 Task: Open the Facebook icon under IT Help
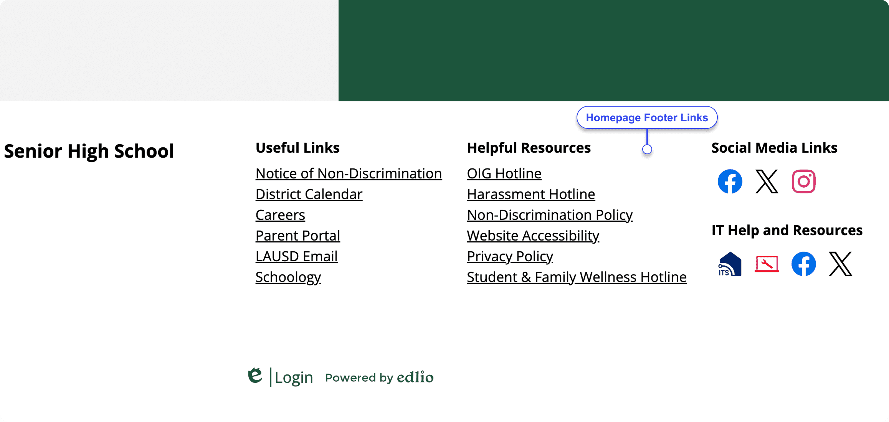[x=804, y=264]
